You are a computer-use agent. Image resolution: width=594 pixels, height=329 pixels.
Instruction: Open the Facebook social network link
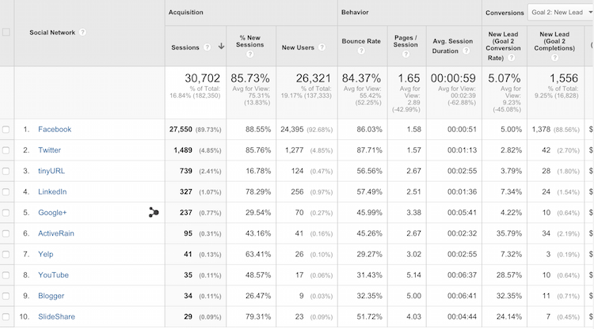click(55, 130)
